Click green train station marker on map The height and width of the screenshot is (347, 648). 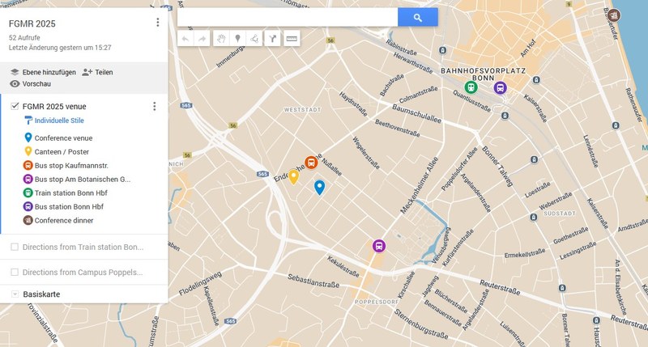tap(471, 87)
